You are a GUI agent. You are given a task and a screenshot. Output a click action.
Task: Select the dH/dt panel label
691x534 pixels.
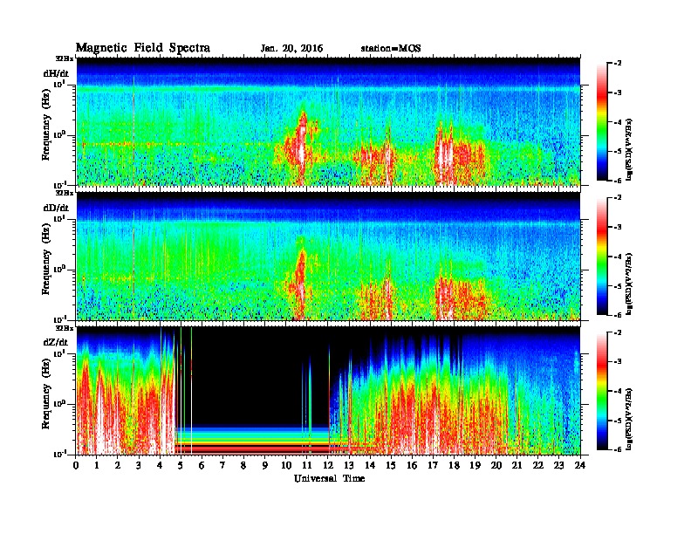click(56, 73)
